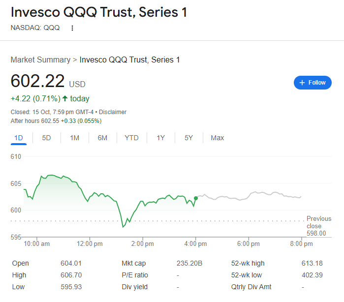The height and width of the screenshot is (302, 344).
Task: Click the Disclaimer link
Action: point(112,112)
